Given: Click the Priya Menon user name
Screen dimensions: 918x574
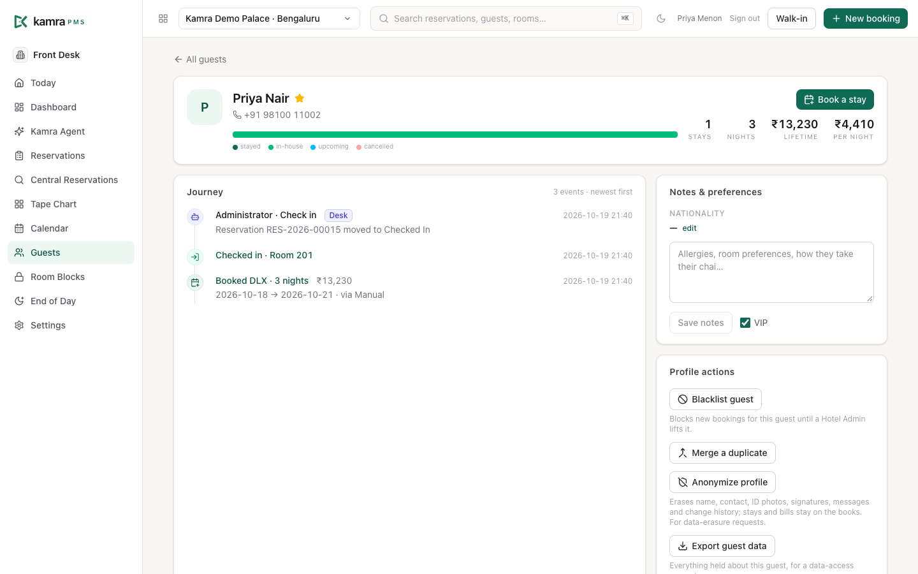Looking at the screenshot, I should pos(699,18).
